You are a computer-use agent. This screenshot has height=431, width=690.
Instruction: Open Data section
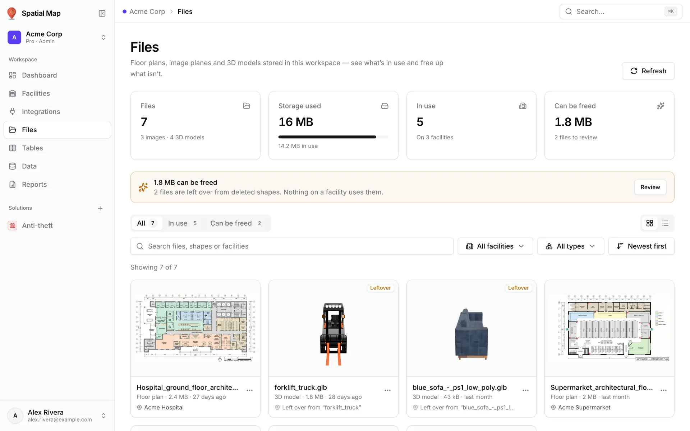[57, 166]
